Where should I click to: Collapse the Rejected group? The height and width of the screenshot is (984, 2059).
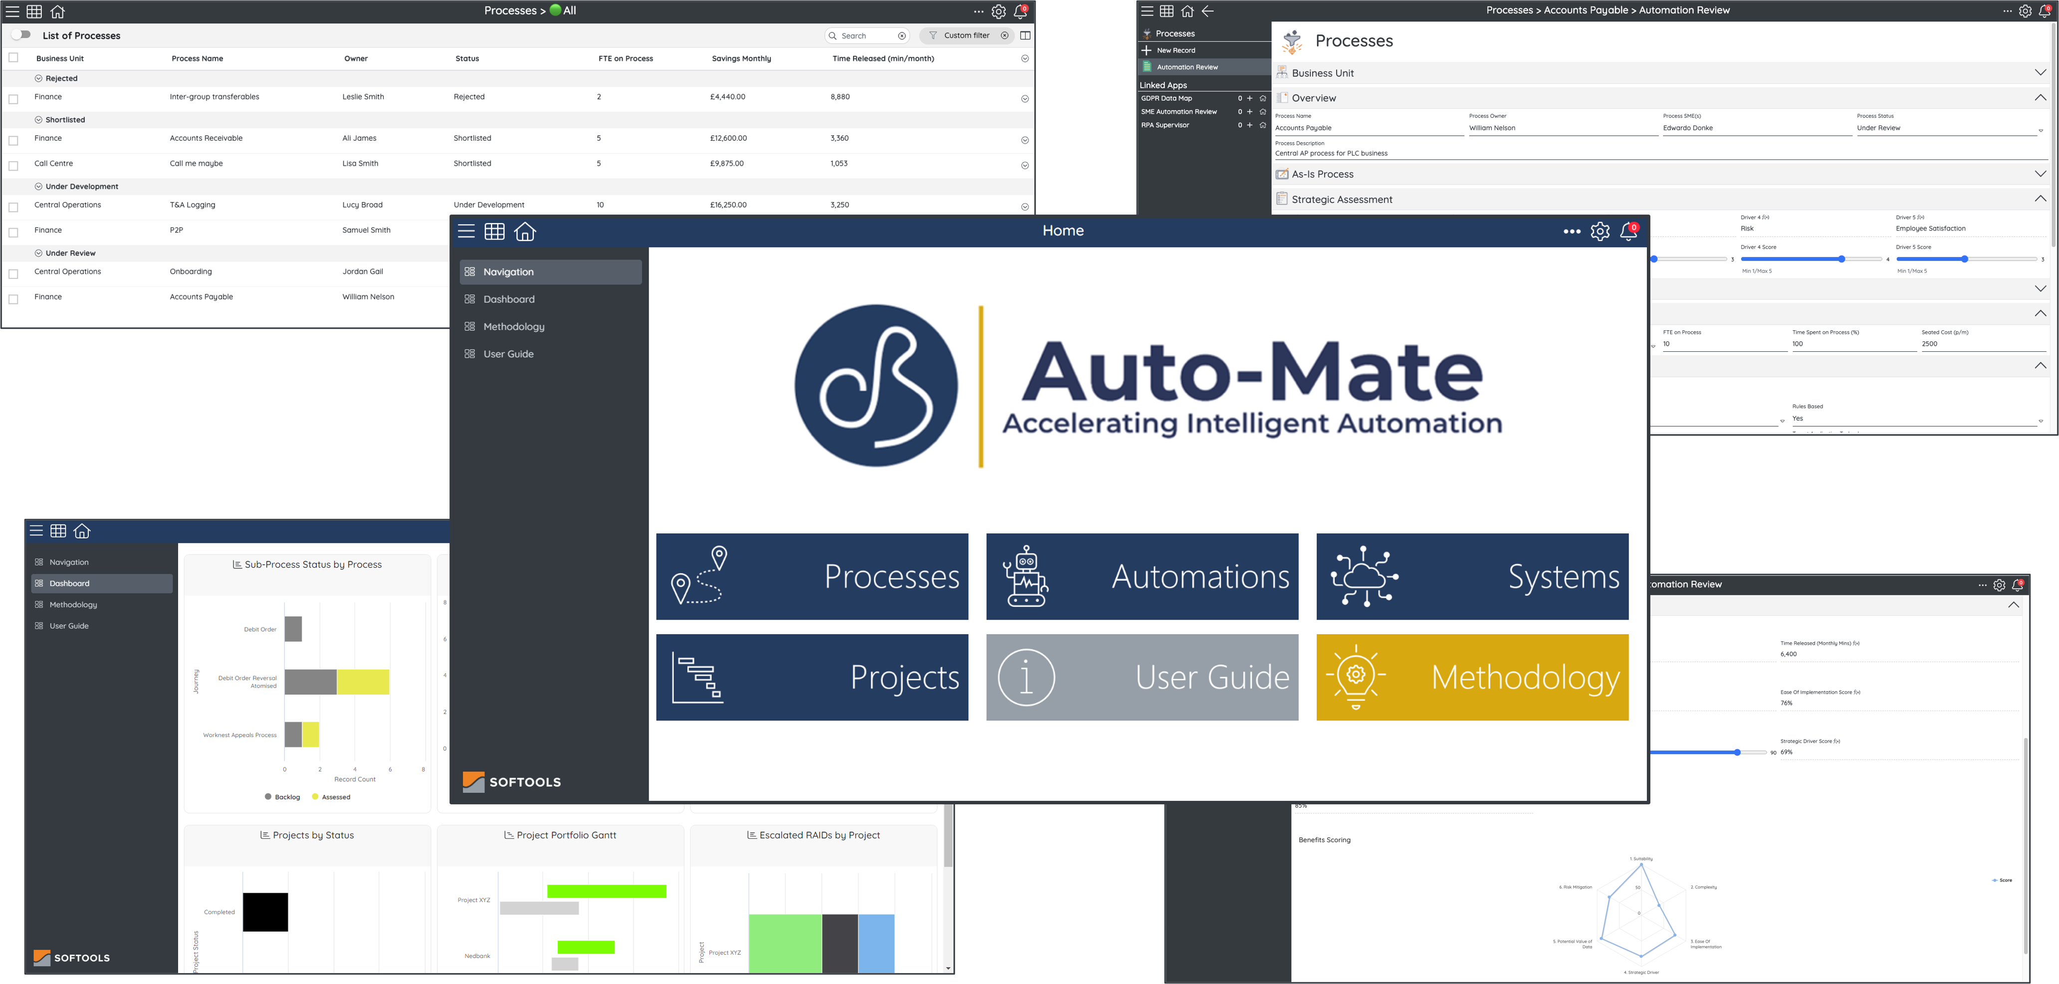point(38,78)
